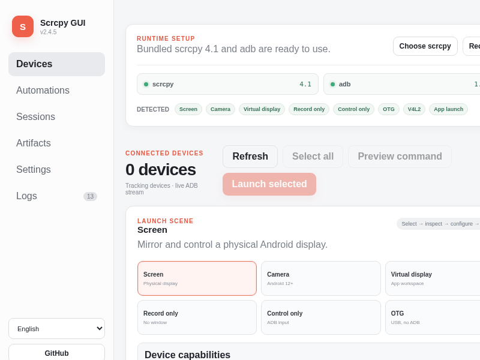Click the detected OTG chip

click(389, 109)
